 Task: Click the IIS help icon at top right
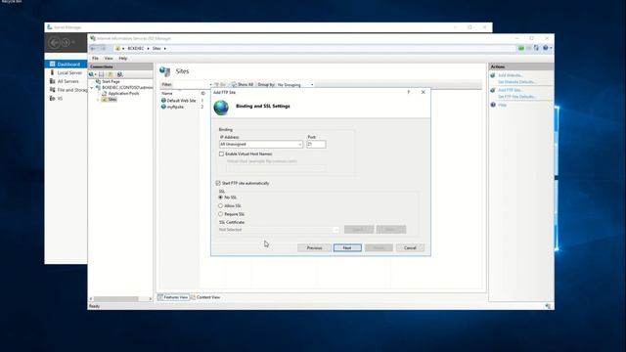click(x=546, y=48)
